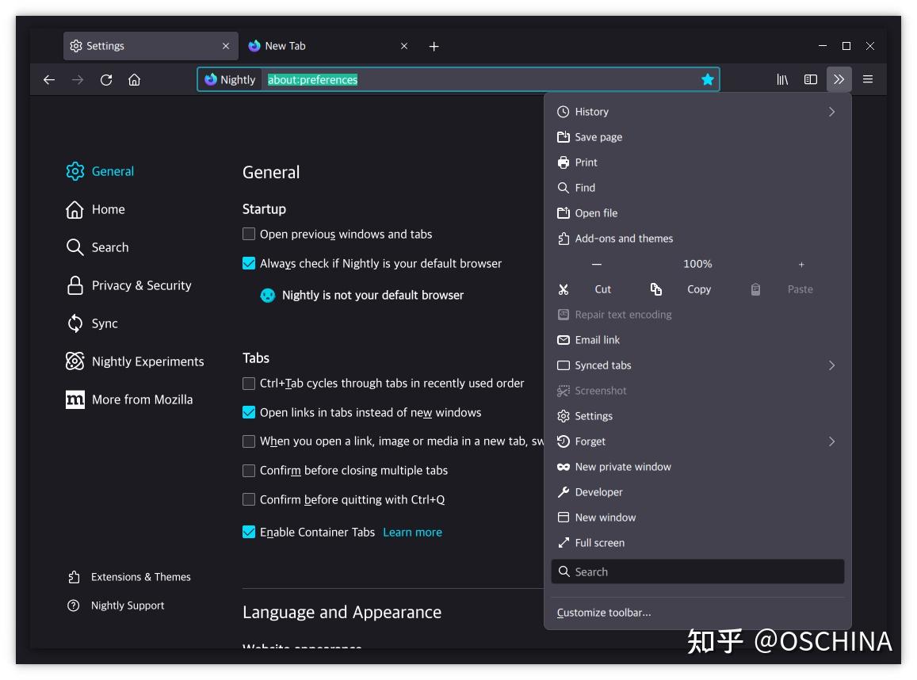Close the New Tab tab
Screen dimensions: 917x680
(x=404, y=46)
